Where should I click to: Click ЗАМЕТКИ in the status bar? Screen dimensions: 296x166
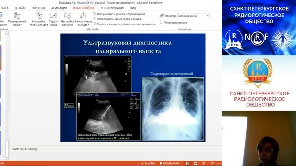148,163
